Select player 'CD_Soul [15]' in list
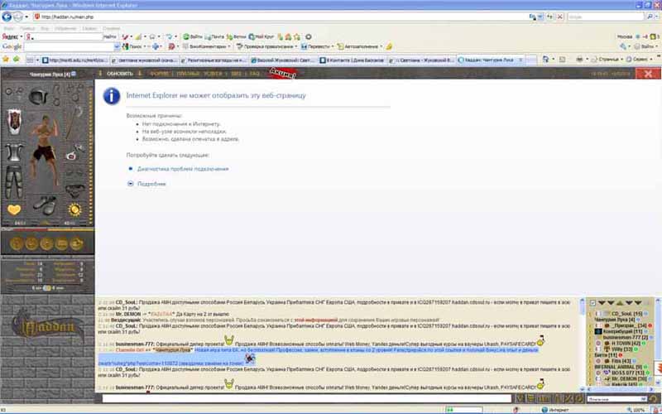The height and width of the screenshot is (414, 662). coord(626,314)
